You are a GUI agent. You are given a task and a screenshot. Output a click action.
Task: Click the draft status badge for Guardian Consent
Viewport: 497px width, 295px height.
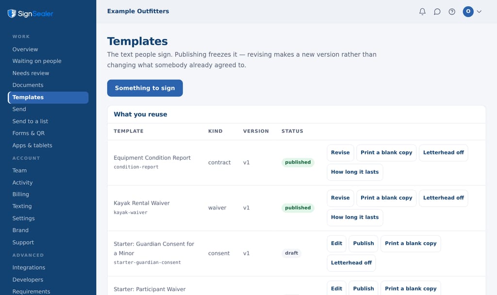coord(291,253)
